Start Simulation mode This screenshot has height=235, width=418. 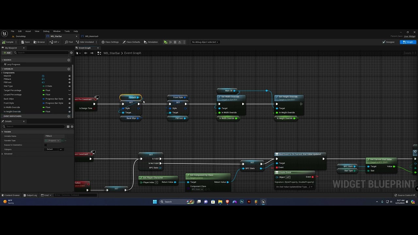[151, 42]
